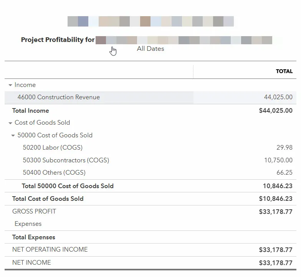Open the 66.25 Others amount
The height and width of the screenshot is (277, 301).
tap(284, 173)
